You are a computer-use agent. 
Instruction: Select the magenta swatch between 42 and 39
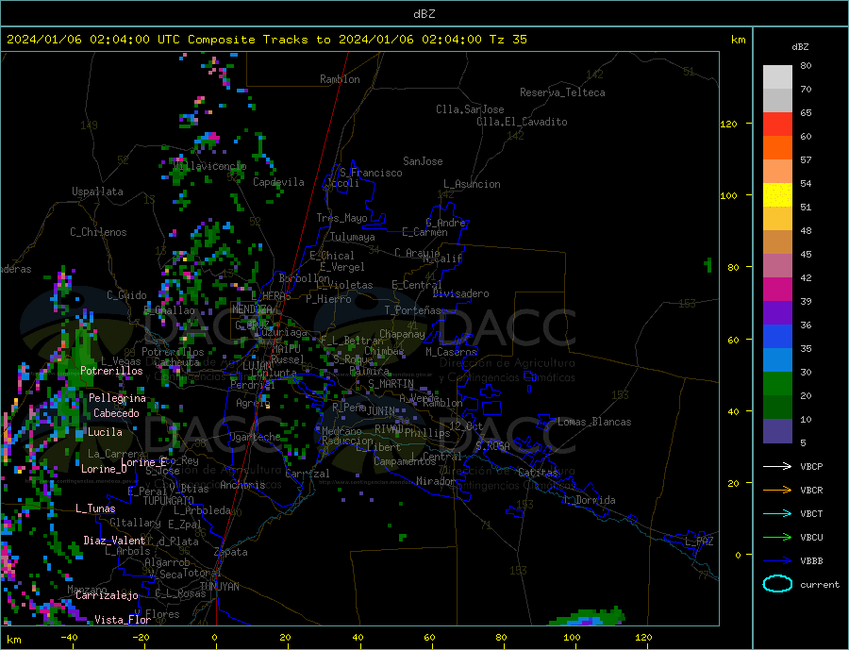click(x=777, y=290)
